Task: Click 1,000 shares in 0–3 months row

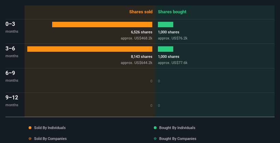Action: [168, 32]
